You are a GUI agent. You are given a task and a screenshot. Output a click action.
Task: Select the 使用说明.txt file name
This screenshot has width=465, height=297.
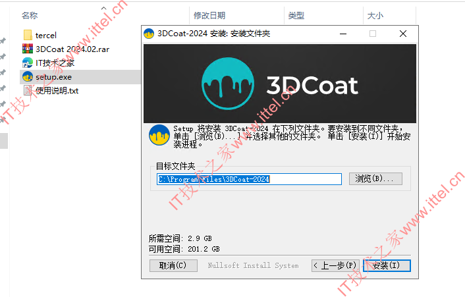click(x=57, y=91)
